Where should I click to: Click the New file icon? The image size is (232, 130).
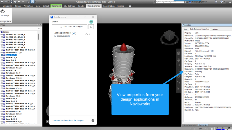tap(2, 2)
